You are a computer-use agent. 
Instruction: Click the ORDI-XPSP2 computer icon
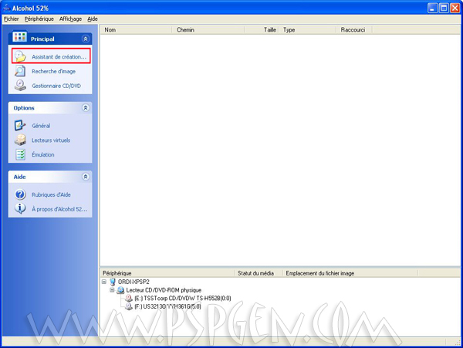113,282
